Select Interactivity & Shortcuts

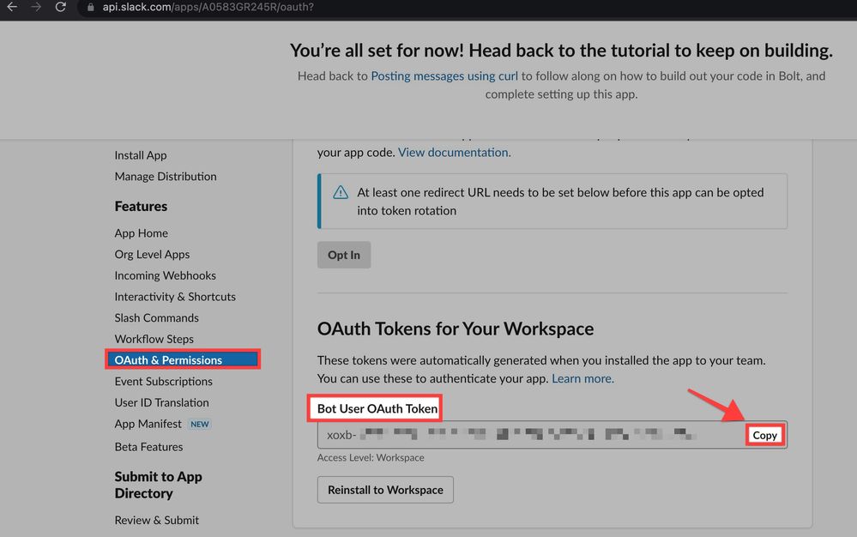(175, 296)
